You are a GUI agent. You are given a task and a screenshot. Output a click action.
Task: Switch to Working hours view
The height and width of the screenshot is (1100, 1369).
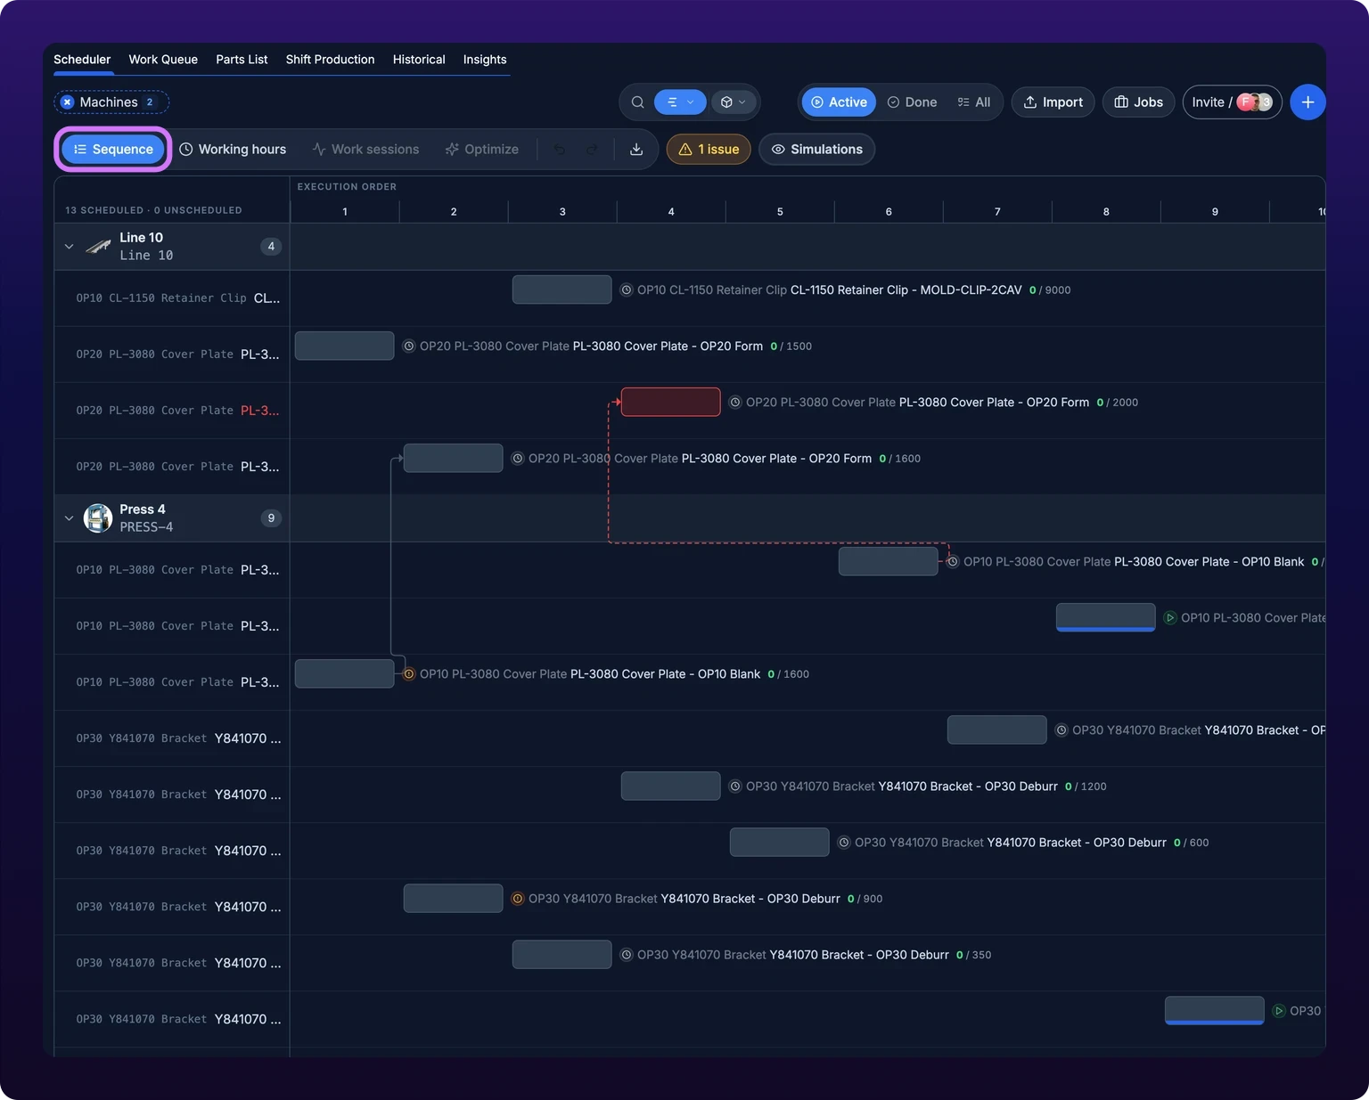(233, 150)
